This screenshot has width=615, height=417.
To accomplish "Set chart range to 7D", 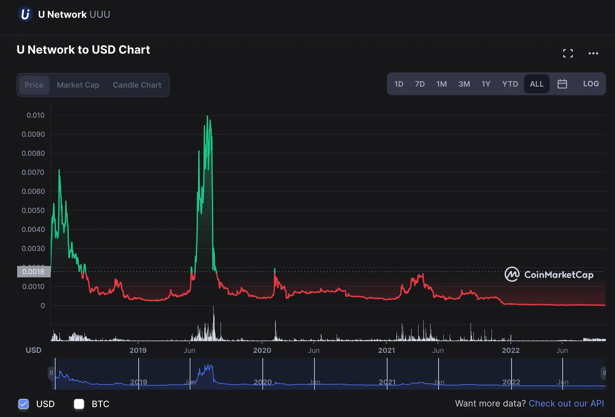I will click(420, 84).
